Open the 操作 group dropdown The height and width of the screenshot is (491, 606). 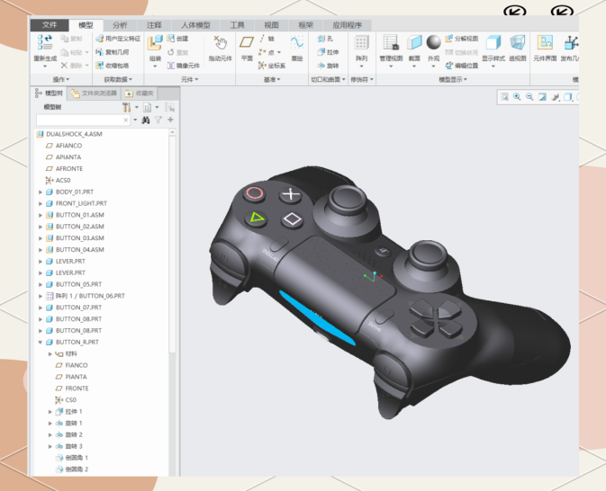pyautogui.click(x=61, y=79)
